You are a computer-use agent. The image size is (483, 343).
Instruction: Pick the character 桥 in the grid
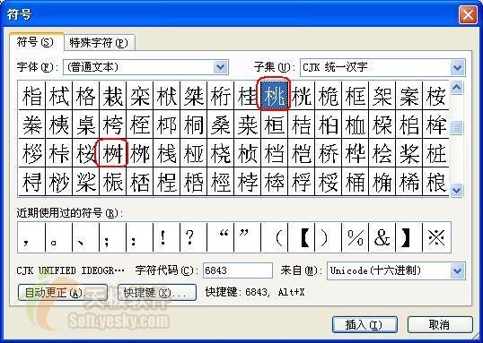click(329, 153)
